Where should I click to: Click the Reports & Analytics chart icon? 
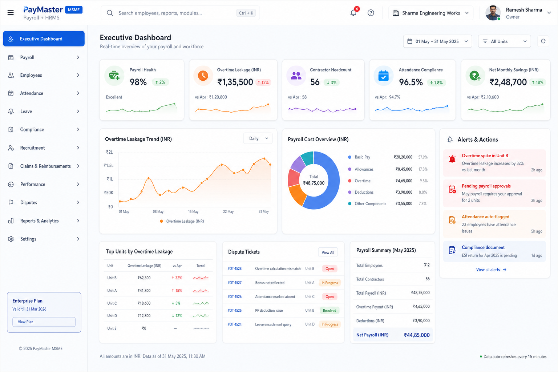[11, 221]
